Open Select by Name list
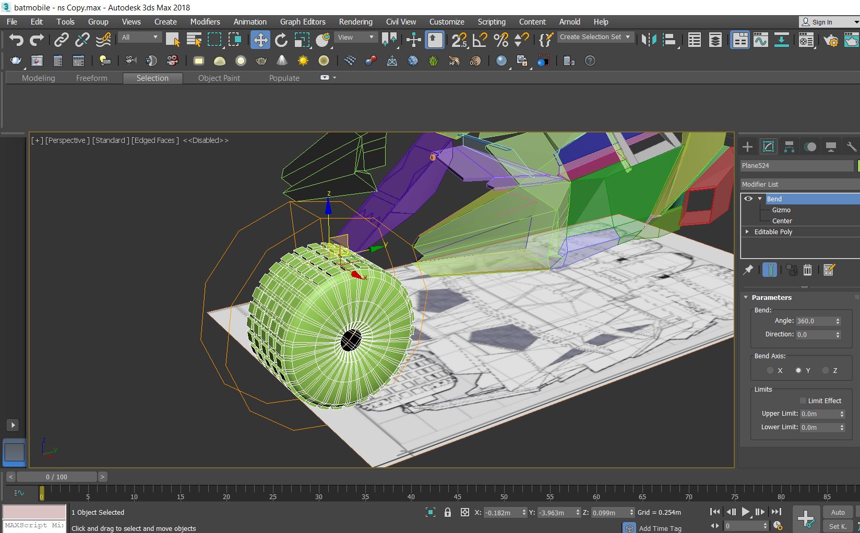This screenshot has height=533, width=860. [194, 40]
